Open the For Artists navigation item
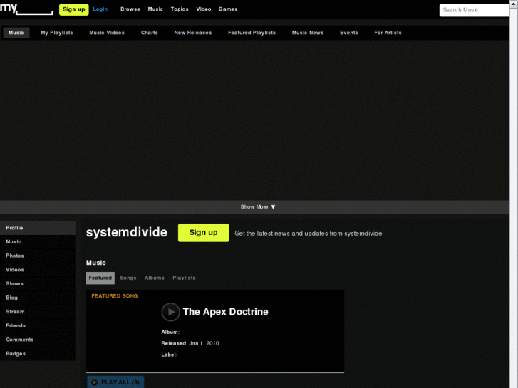This screenshot has width=518, height=388. coord(388,33)
